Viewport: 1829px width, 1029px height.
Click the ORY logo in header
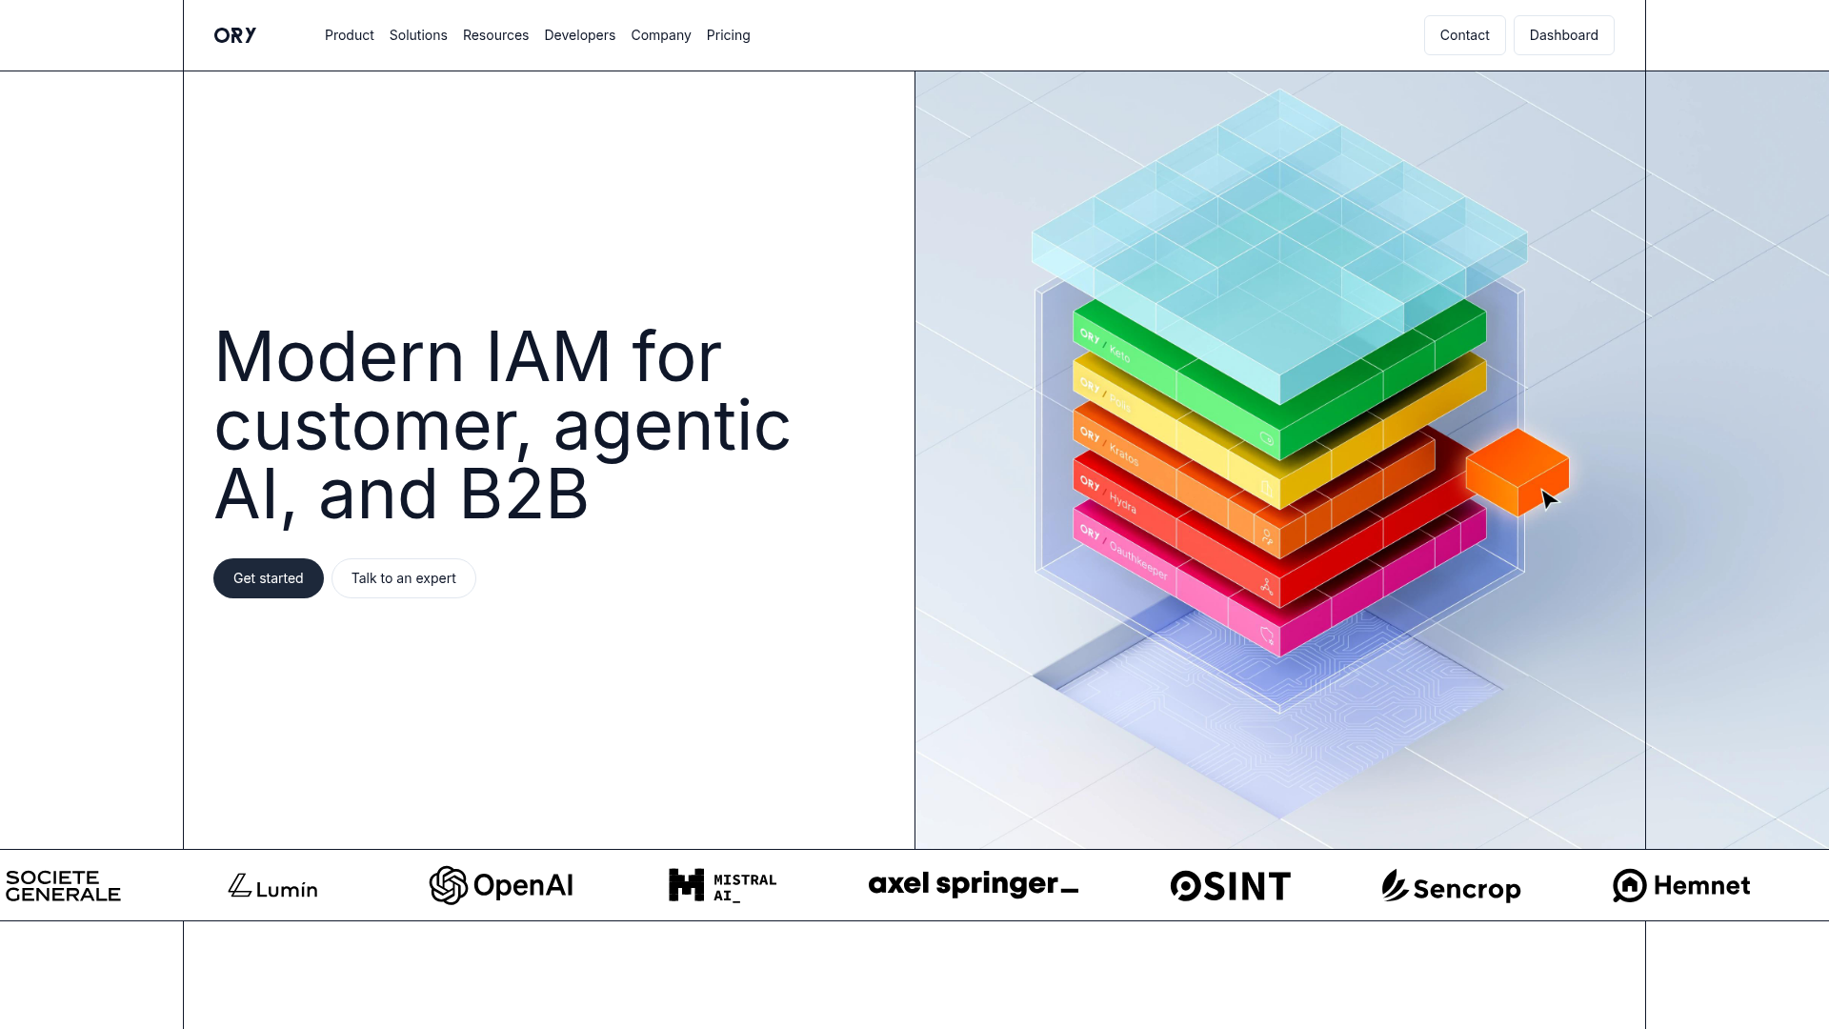pos(234,35)
